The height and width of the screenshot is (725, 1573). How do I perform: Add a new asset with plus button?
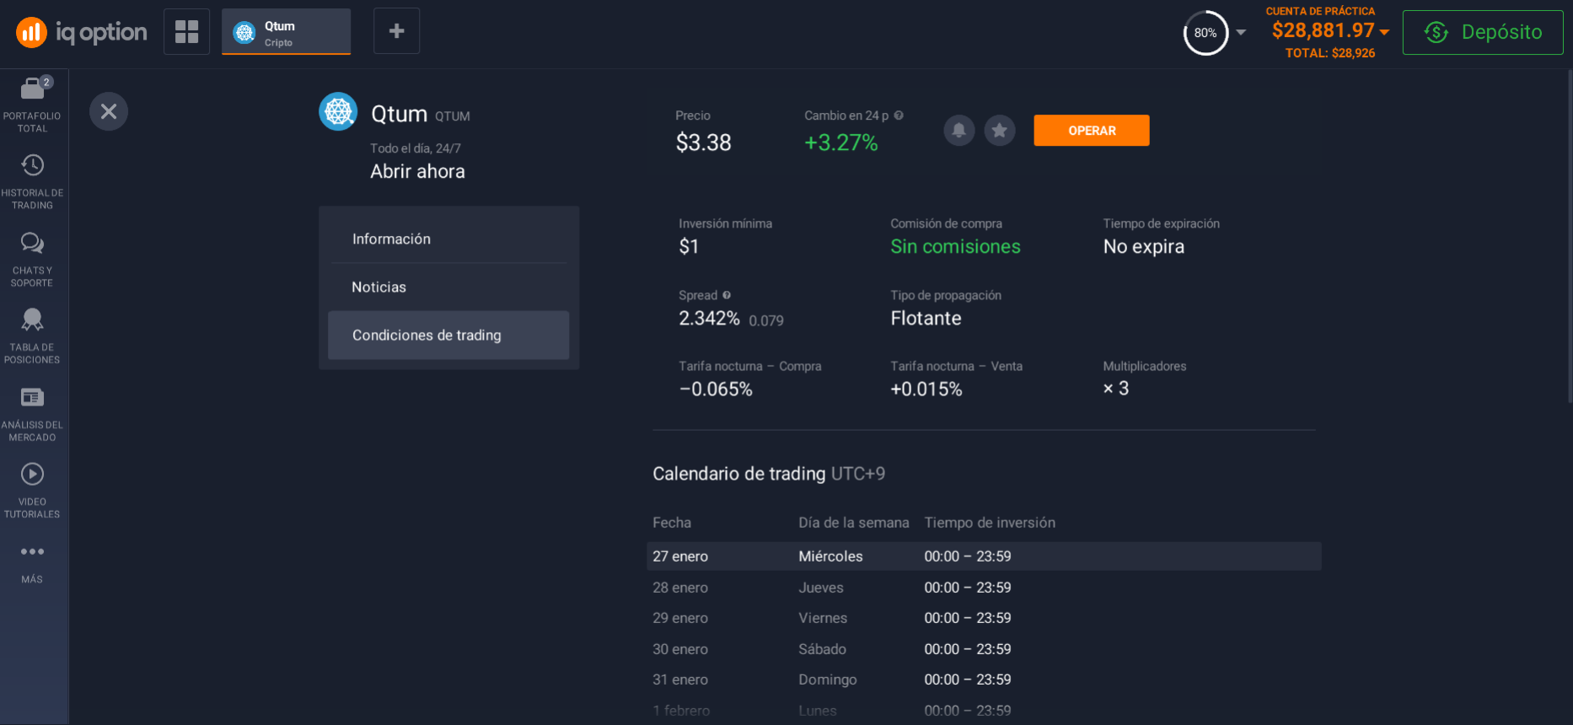(x=396, y=31)
